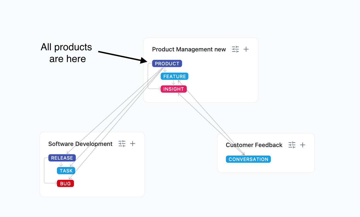
Task: Open Software Development space settings icon
Action: [122, 144]
